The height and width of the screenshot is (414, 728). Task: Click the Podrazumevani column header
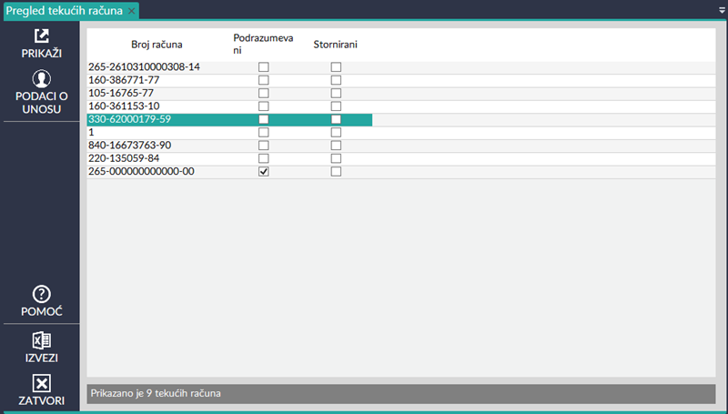(263, 44)
